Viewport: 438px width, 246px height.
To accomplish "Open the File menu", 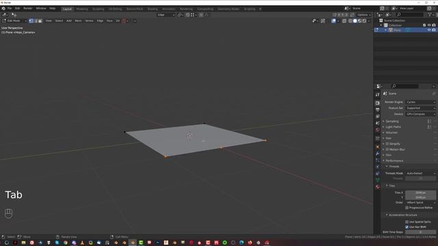I will coord(10,9).
